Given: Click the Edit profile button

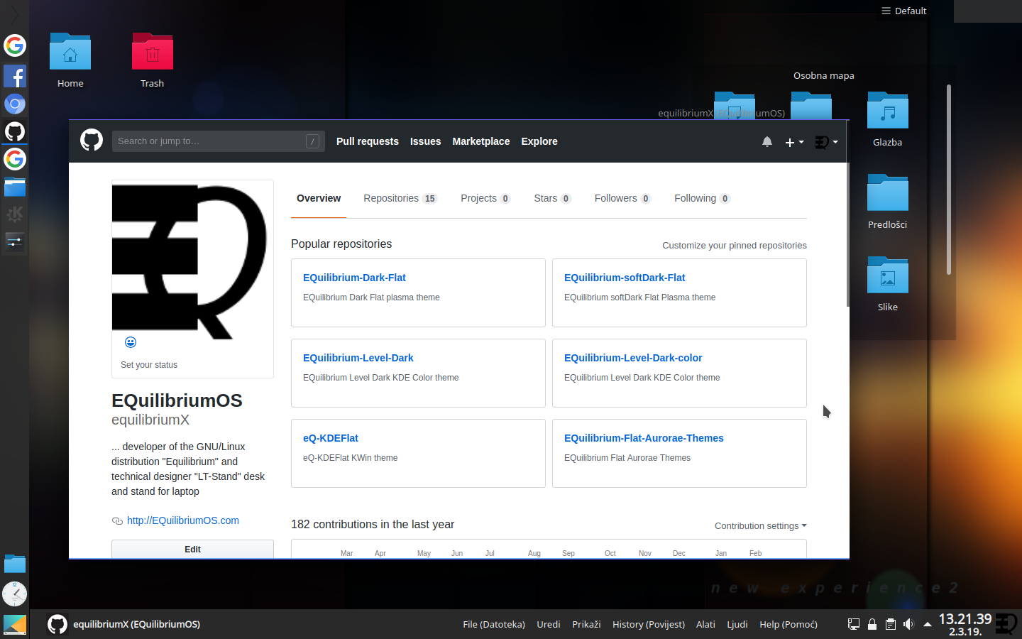Looking at the screenshot, I should click(x=192, y=549).
